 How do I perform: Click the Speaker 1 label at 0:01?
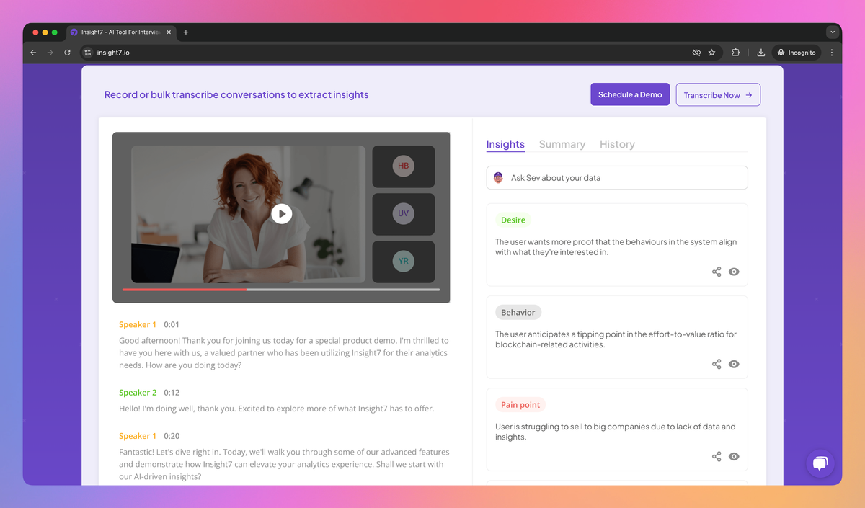(x=138, y=325)
